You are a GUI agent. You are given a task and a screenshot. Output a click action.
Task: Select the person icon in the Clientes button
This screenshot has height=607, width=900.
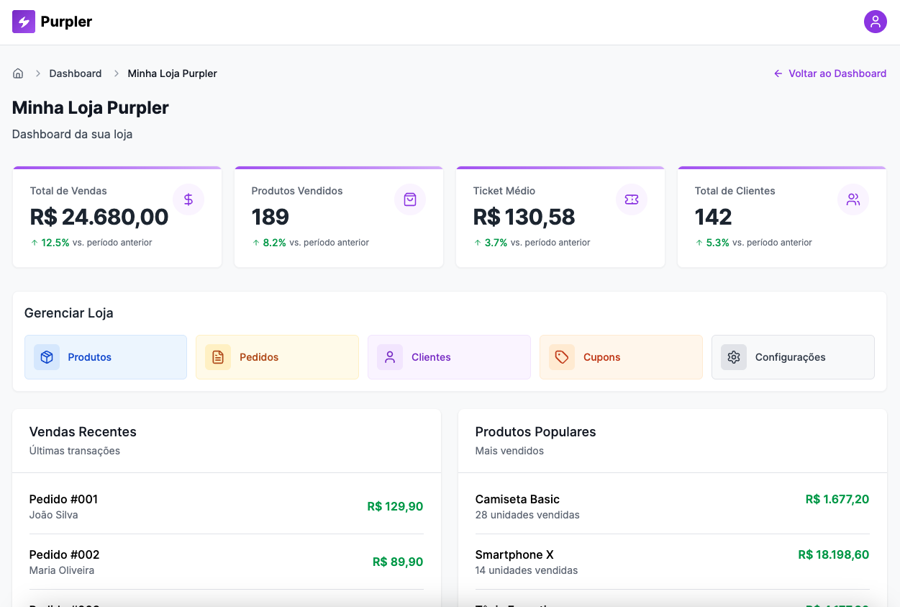[390, 356]
